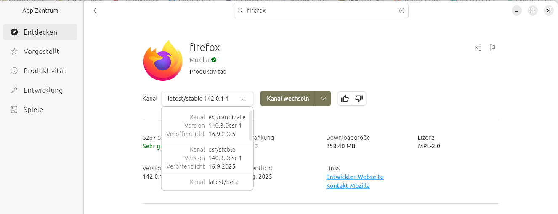The width and height of the screenshot is (558, 214).
Task: Click the channel list scrollbar
Action: [251, 125]
